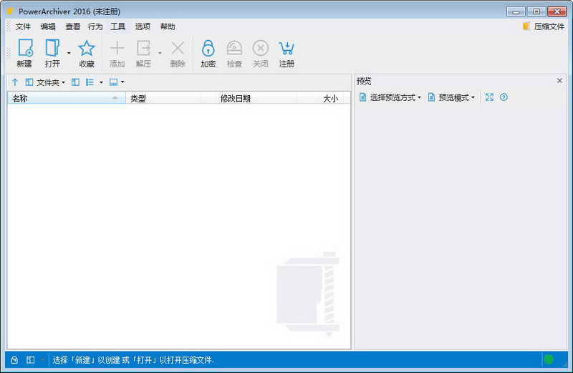The width and height of the screenshot is (573, 373).
Task: Open the 选择预览方式 dropdown
Action: 390,97
